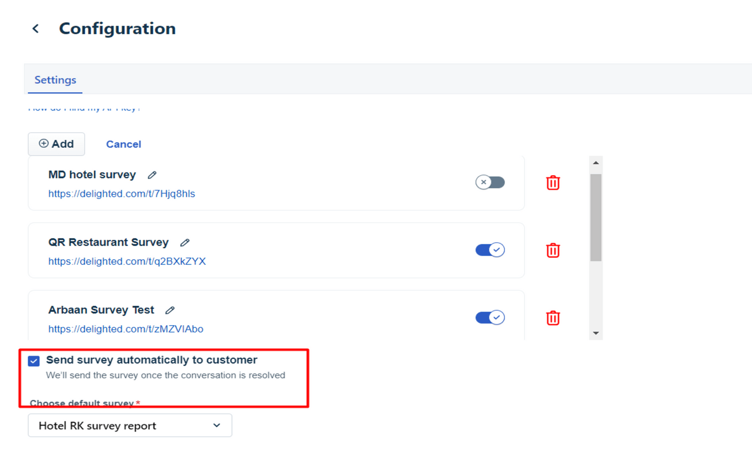Disable the QR Restaurant Survey toggle
752x470 pixels.
[x=490, y=249]
